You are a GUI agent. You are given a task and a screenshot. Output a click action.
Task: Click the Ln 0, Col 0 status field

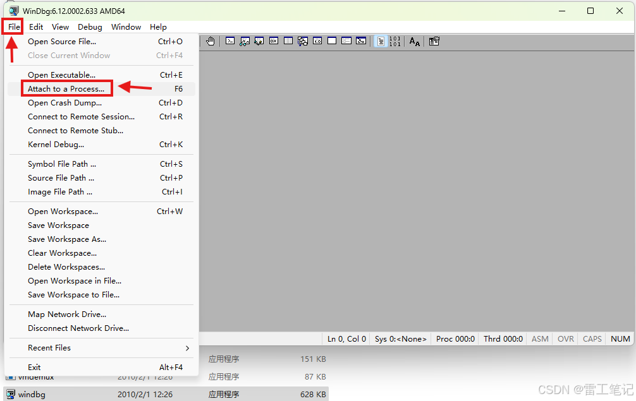[x=347, y=339]
